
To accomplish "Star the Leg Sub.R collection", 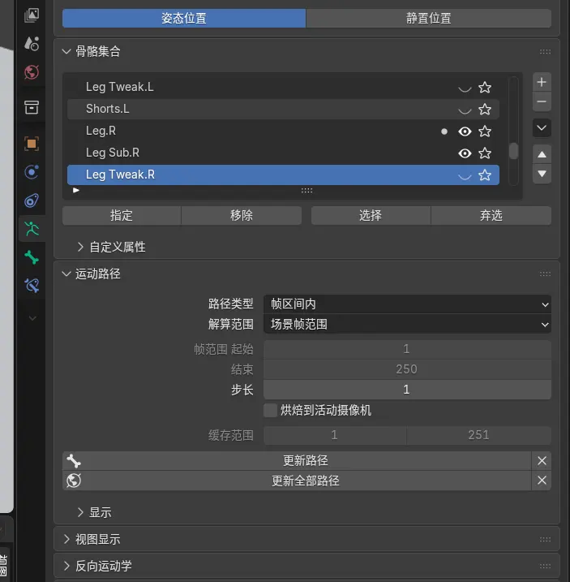I will pyautogui.click(x=485, y=153).
